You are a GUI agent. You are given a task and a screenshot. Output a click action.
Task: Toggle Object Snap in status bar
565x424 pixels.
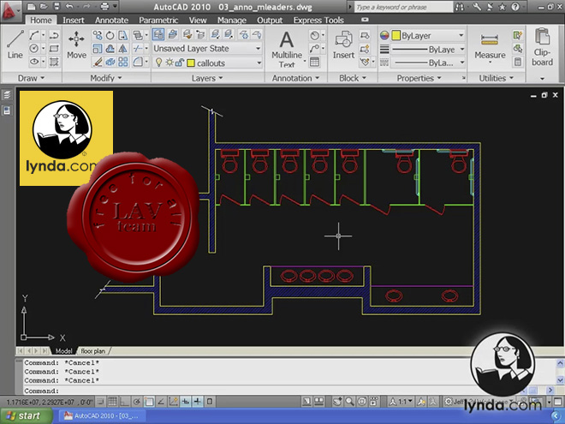[149, 401]
